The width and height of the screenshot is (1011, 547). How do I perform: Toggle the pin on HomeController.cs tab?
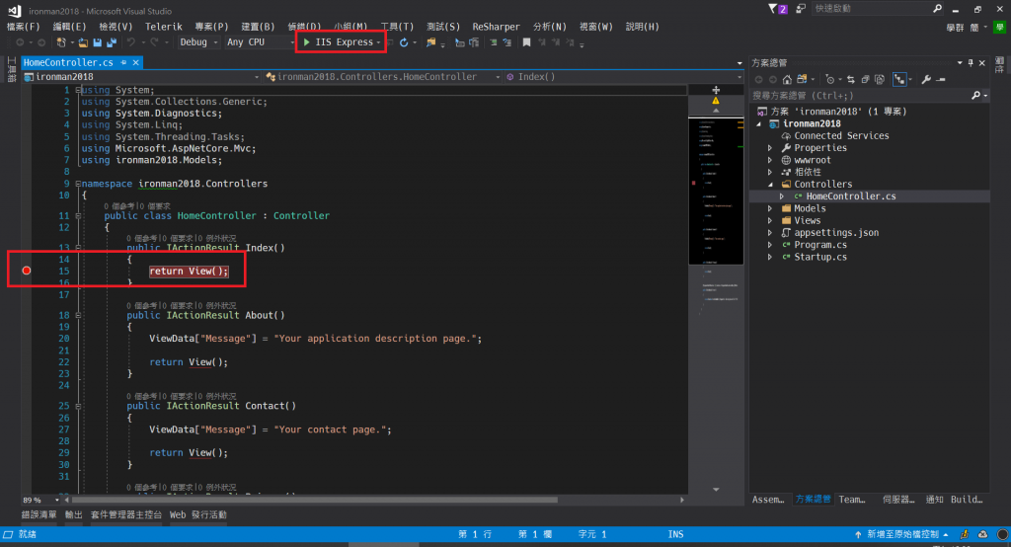pyautogui.click(x=123, y=62)
